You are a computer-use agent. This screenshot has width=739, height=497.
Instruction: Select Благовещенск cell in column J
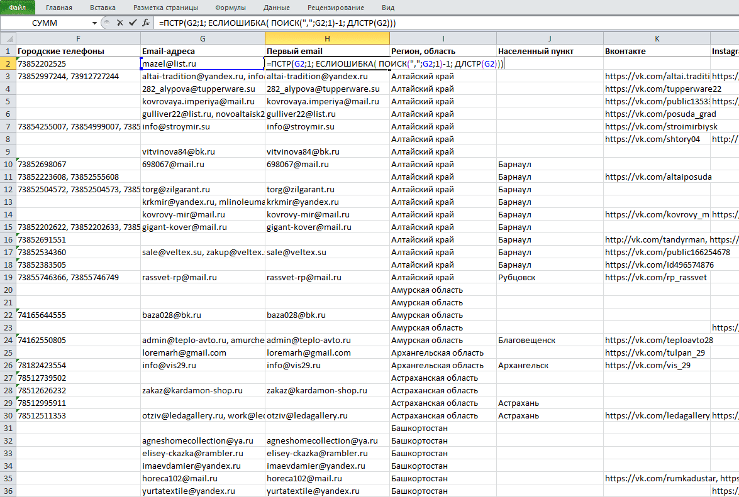tap(550, 341)
